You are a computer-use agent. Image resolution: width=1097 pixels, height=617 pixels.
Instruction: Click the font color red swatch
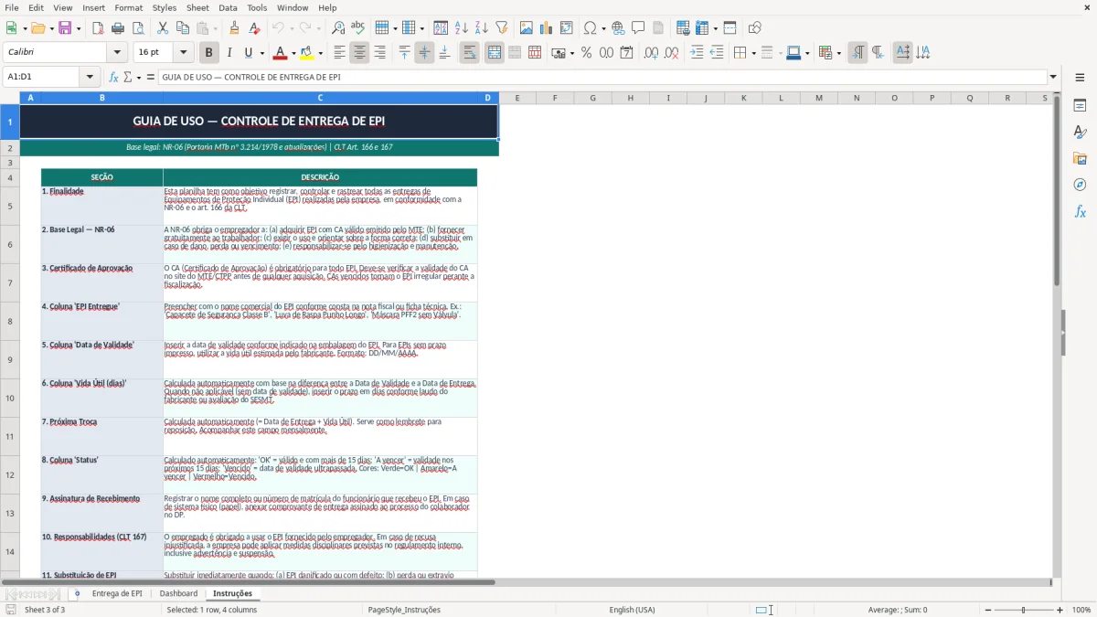tap(281, 53)
